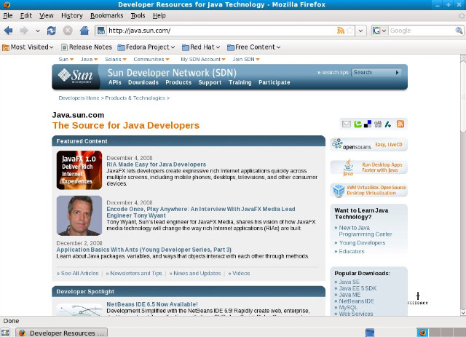Click the orange RSS icon on page

tap(400, 124)
